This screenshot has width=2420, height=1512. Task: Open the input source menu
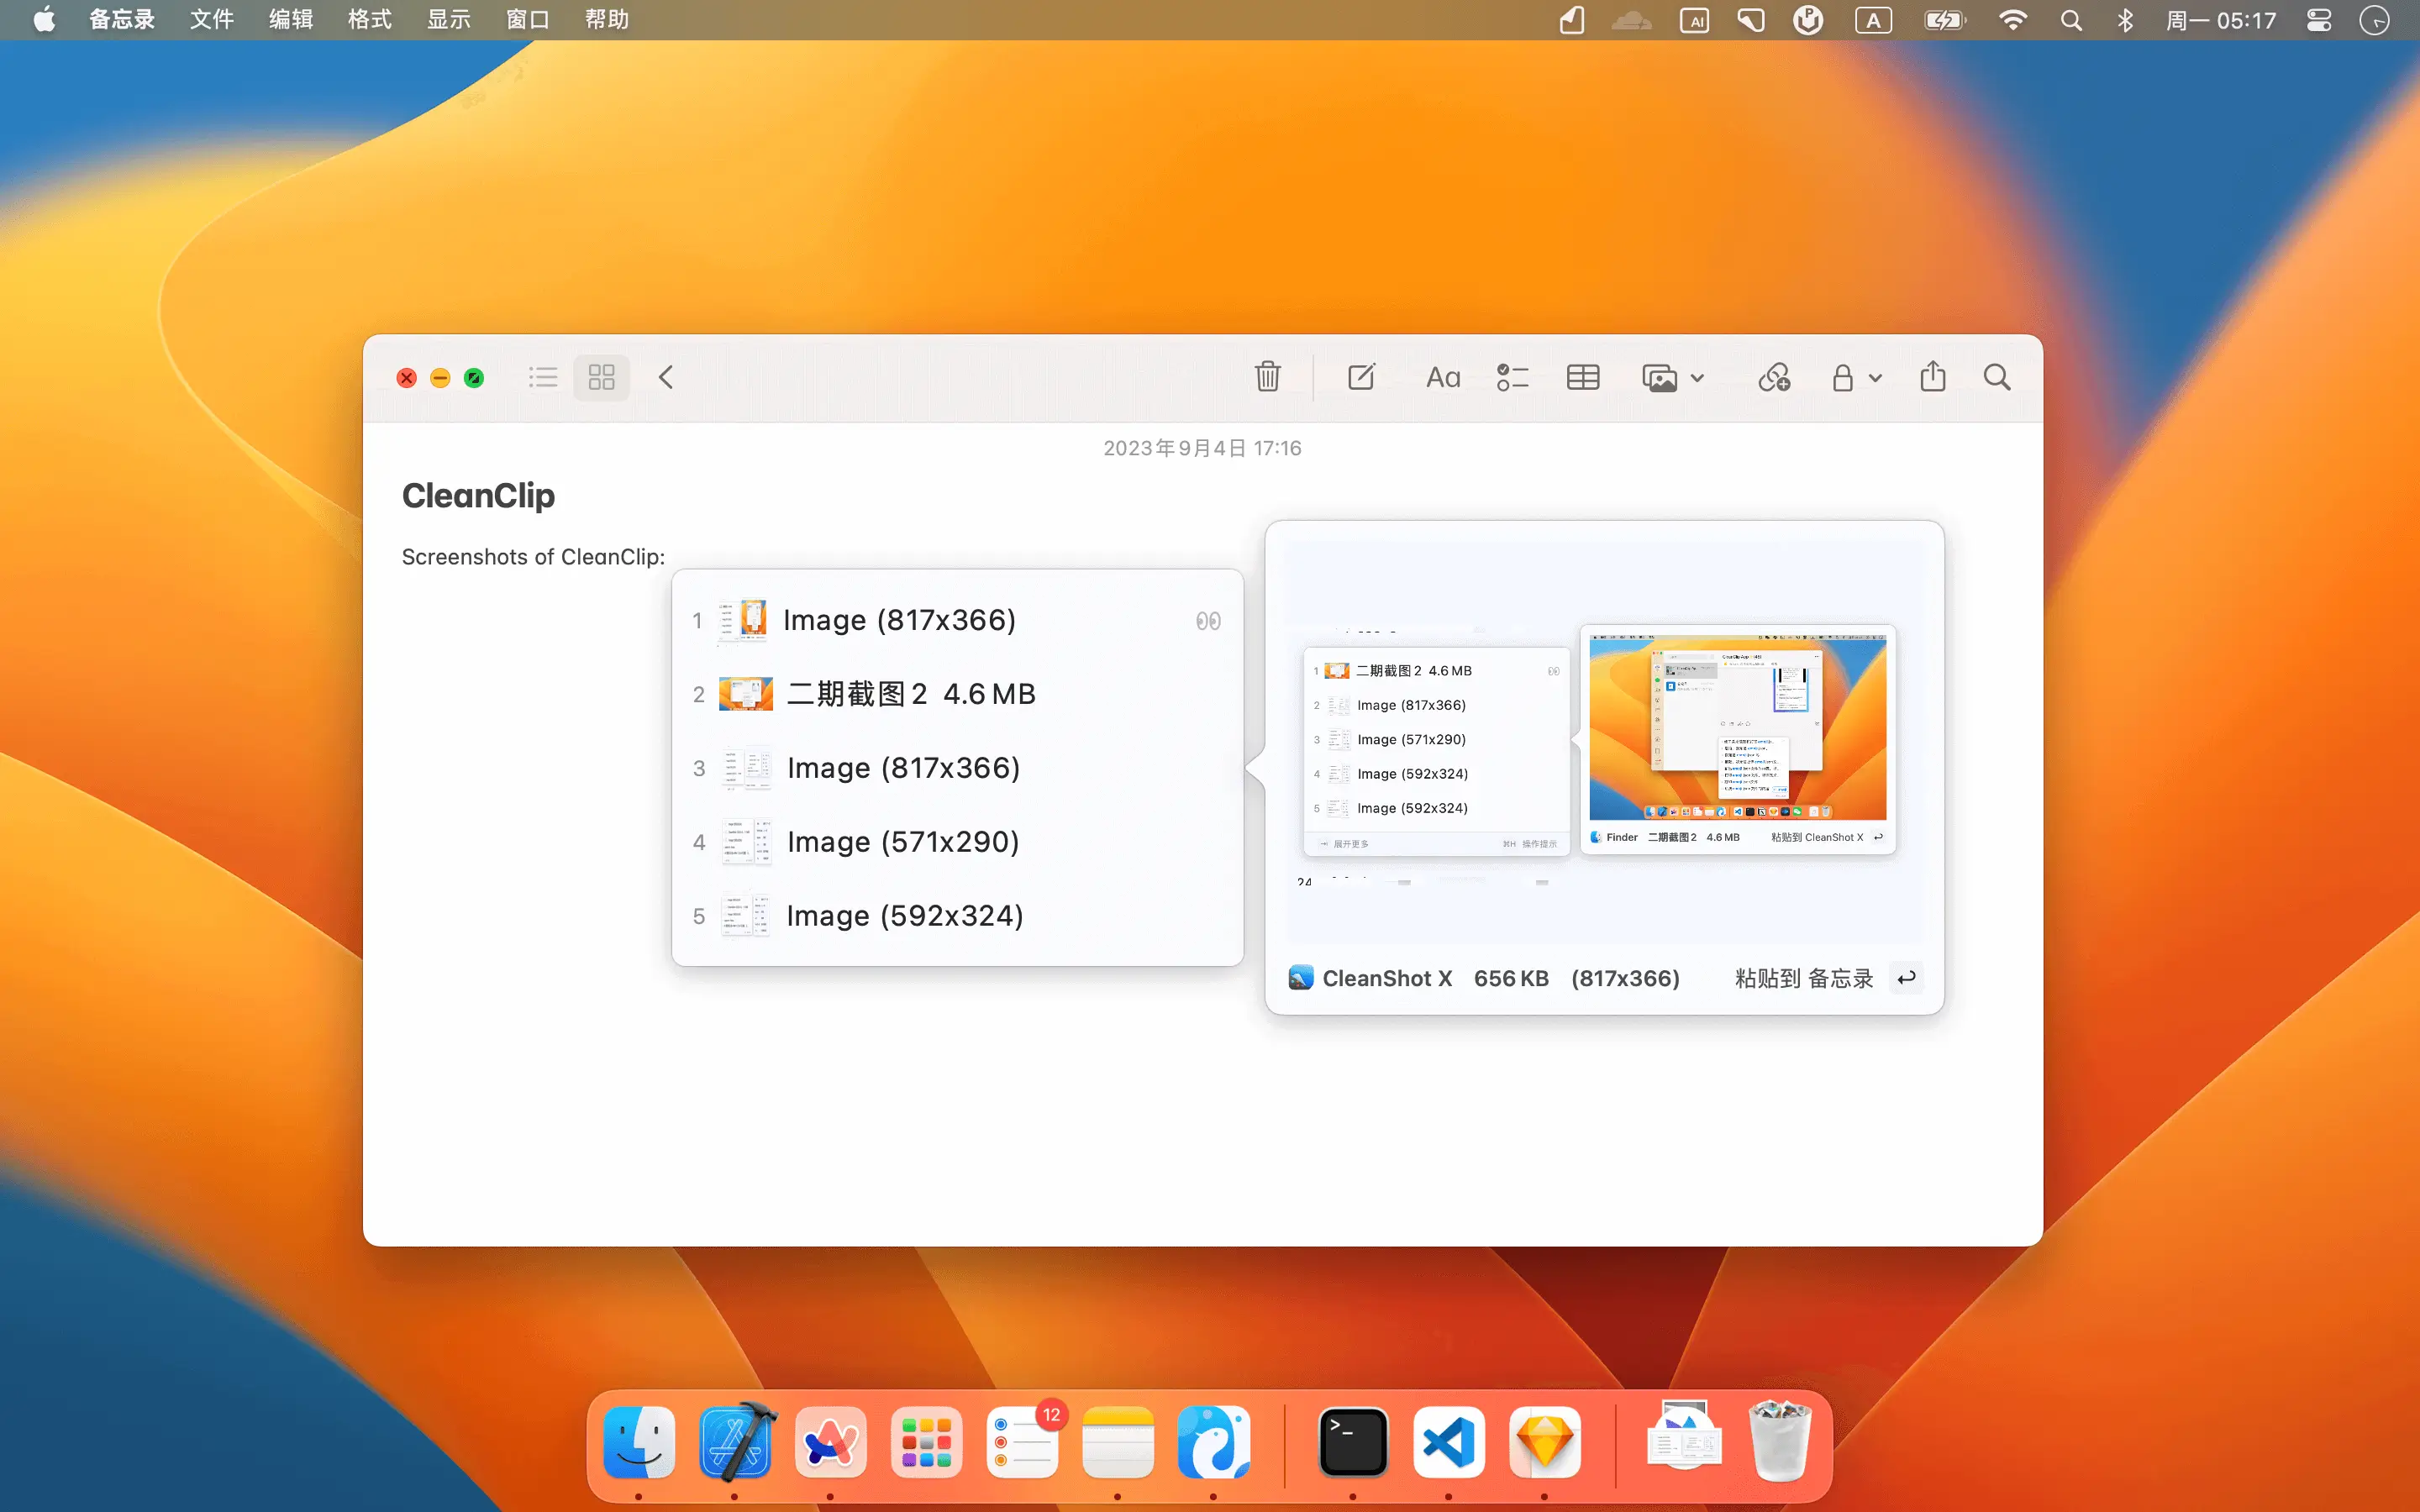click(x=1873, y=20)
